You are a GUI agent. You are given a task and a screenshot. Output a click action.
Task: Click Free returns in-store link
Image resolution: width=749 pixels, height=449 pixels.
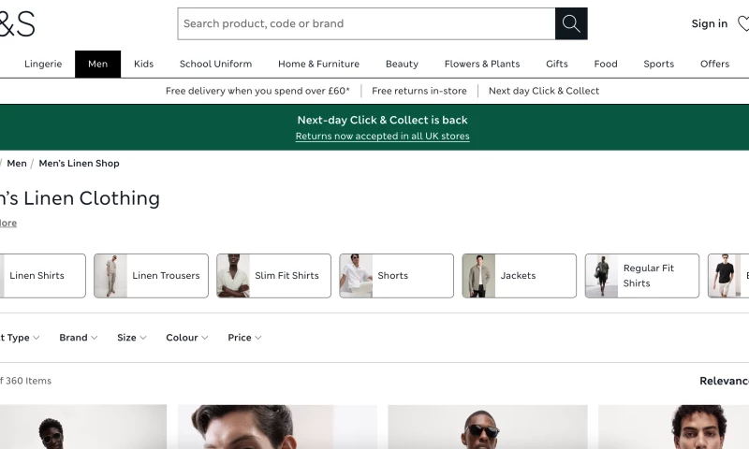click(x=419, y=91)
